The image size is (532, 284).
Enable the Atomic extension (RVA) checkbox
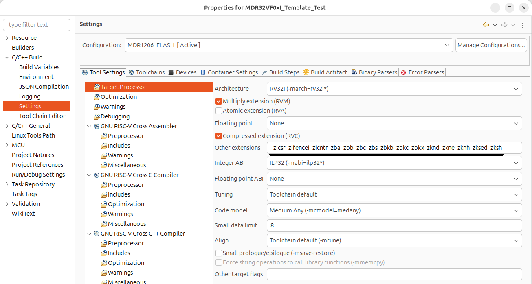tap(219, 111)
